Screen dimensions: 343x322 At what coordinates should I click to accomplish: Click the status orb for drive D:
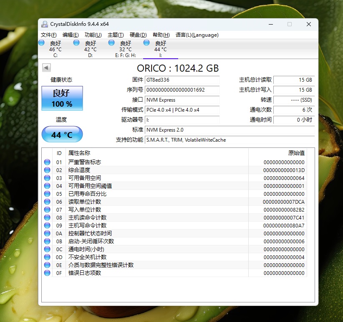[x=76, y=42]
